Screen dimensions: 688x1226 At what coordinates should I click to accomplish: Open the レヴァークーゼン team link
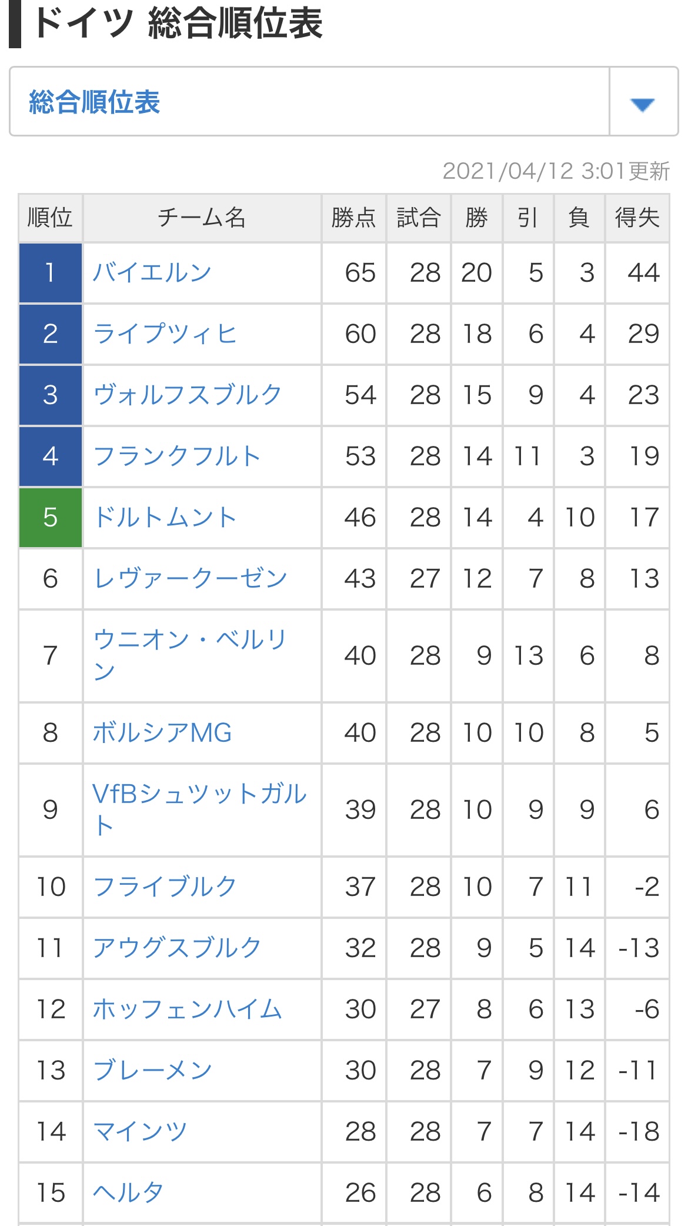tap(191, 578)
